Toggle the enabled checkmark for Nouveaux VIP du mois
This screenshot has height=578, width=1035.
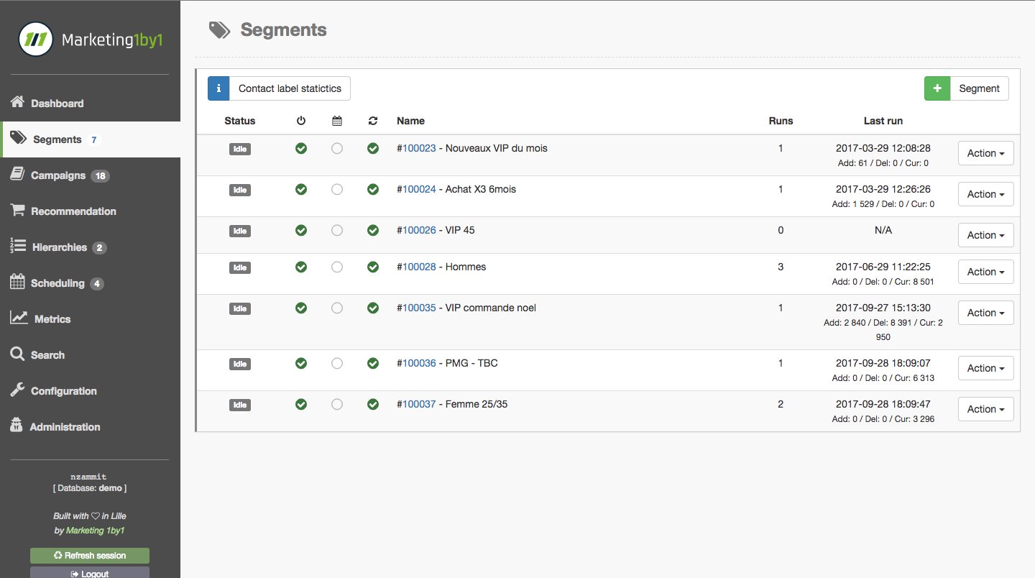point(301,149)
